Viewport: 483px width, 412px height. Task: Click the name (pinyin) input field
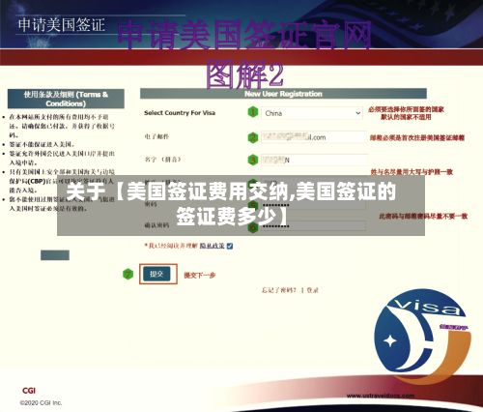point(314,160)
